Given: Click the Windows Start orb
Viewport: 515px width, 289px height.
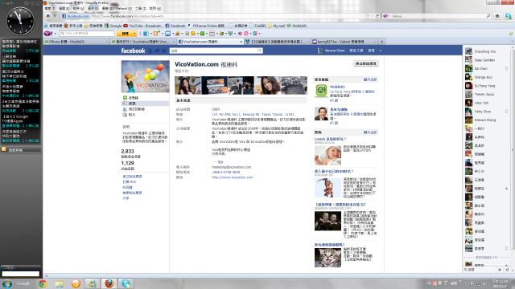Looking at the screenshot, I should pos(7,283).
